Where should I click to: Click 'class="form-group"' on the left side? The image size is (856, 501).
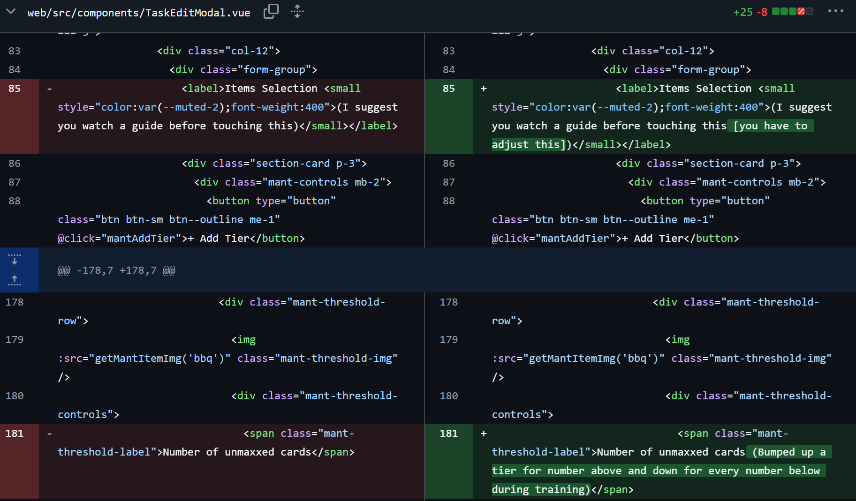(256, 69)
